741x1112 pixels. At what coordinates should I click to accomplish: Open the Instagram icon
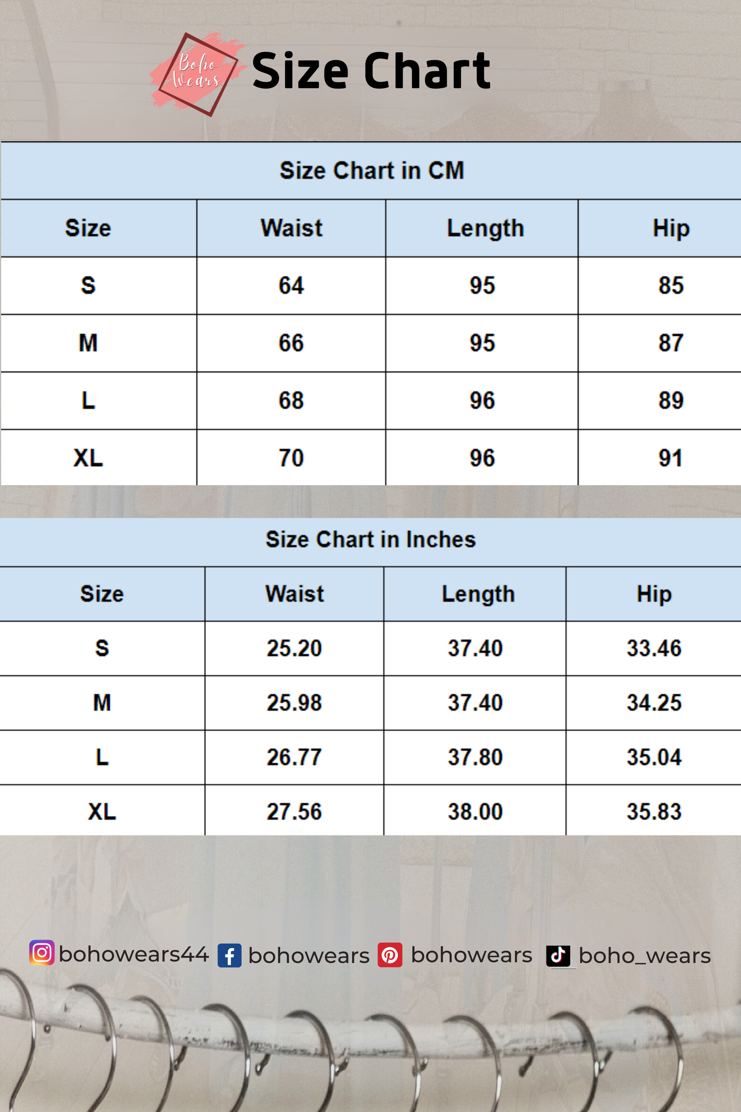[x=42, y=953]
